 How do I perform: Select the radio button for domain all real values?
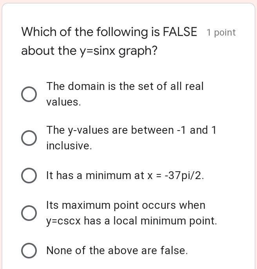29,94
